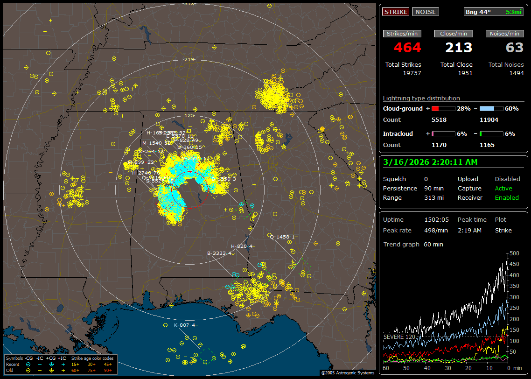531x379 pixels.
Task: Click the green Intracloud negative percentage bar
Action: click(491, 133)
